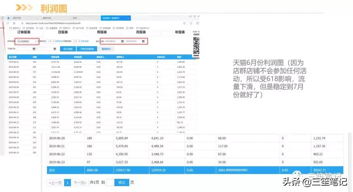Switch to the 年报表 yearly report tab
The width and height of the screenshot is (353, 192).
click(x=179, y=32)
